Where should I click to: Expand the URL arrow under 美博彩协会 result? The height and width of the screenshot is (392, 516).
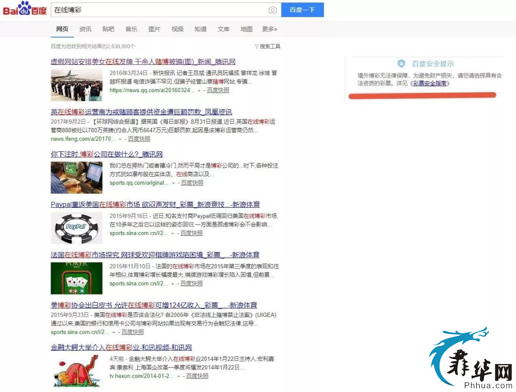tap(114, 332)
